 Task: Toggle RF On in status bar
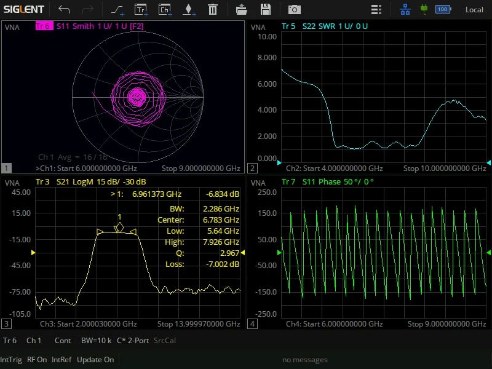[x=37, y=360]
